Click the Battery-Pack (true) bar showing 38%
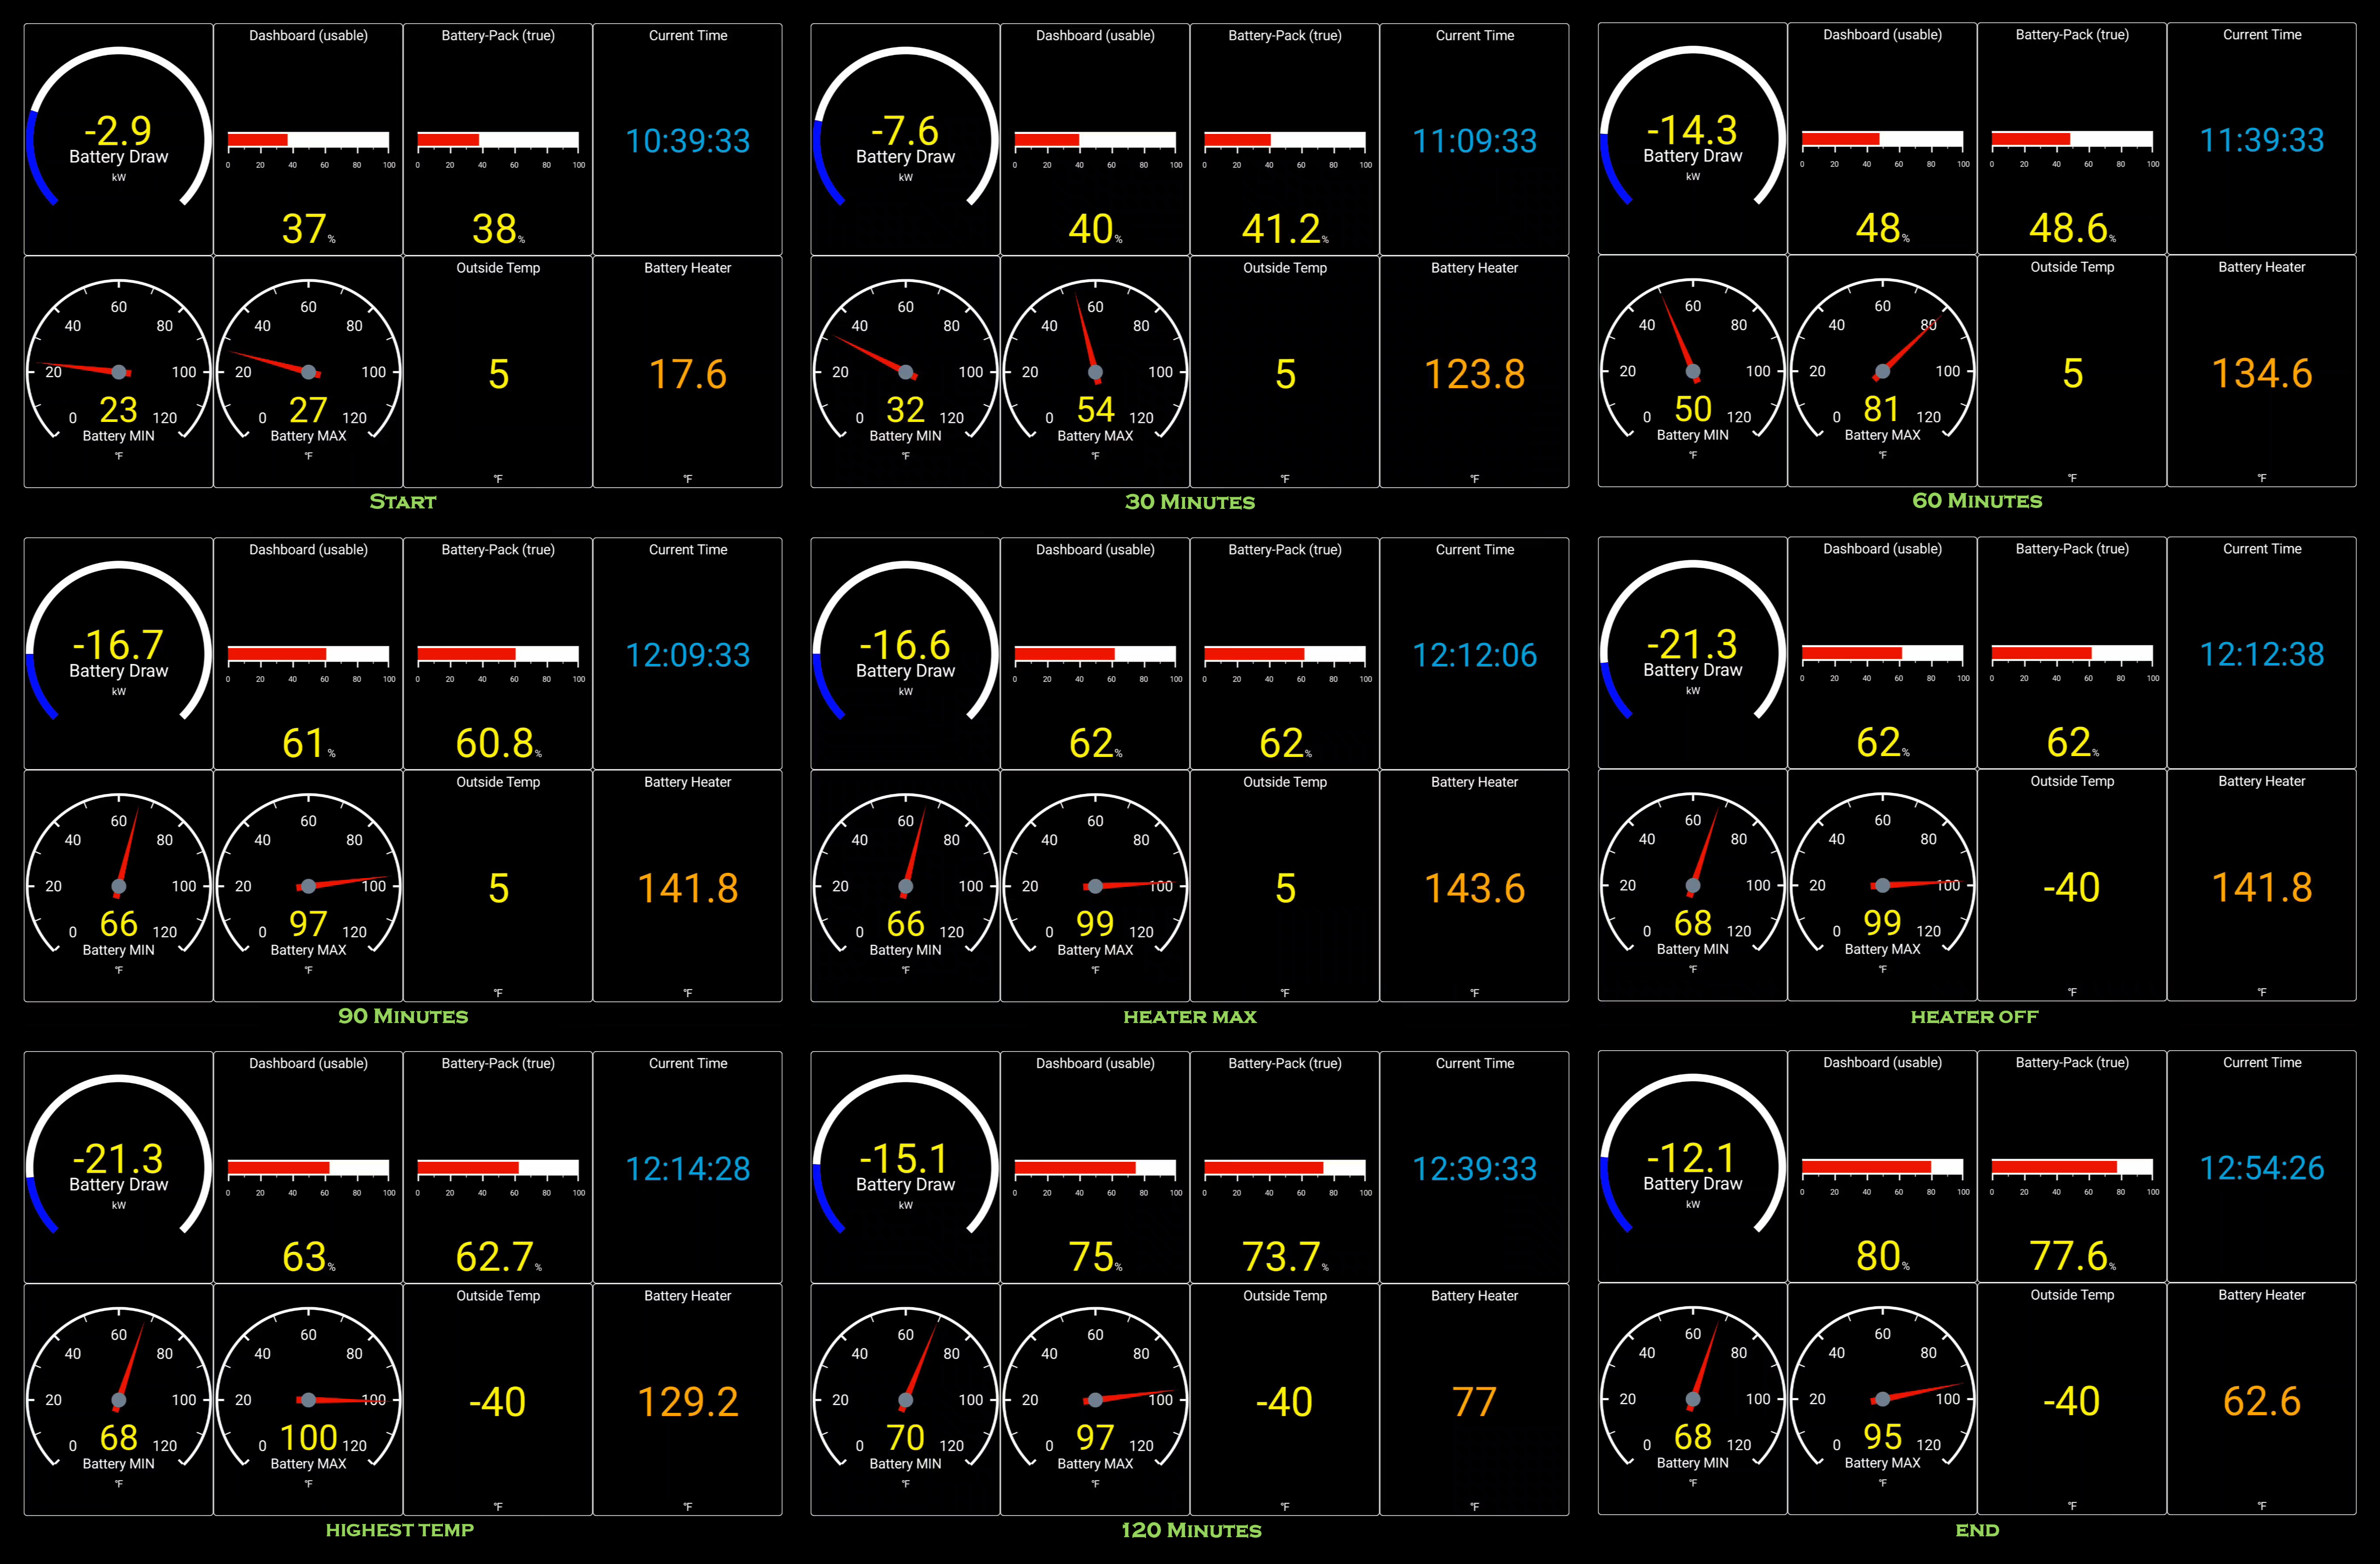2380x1564 pixels. coord(498,140)
